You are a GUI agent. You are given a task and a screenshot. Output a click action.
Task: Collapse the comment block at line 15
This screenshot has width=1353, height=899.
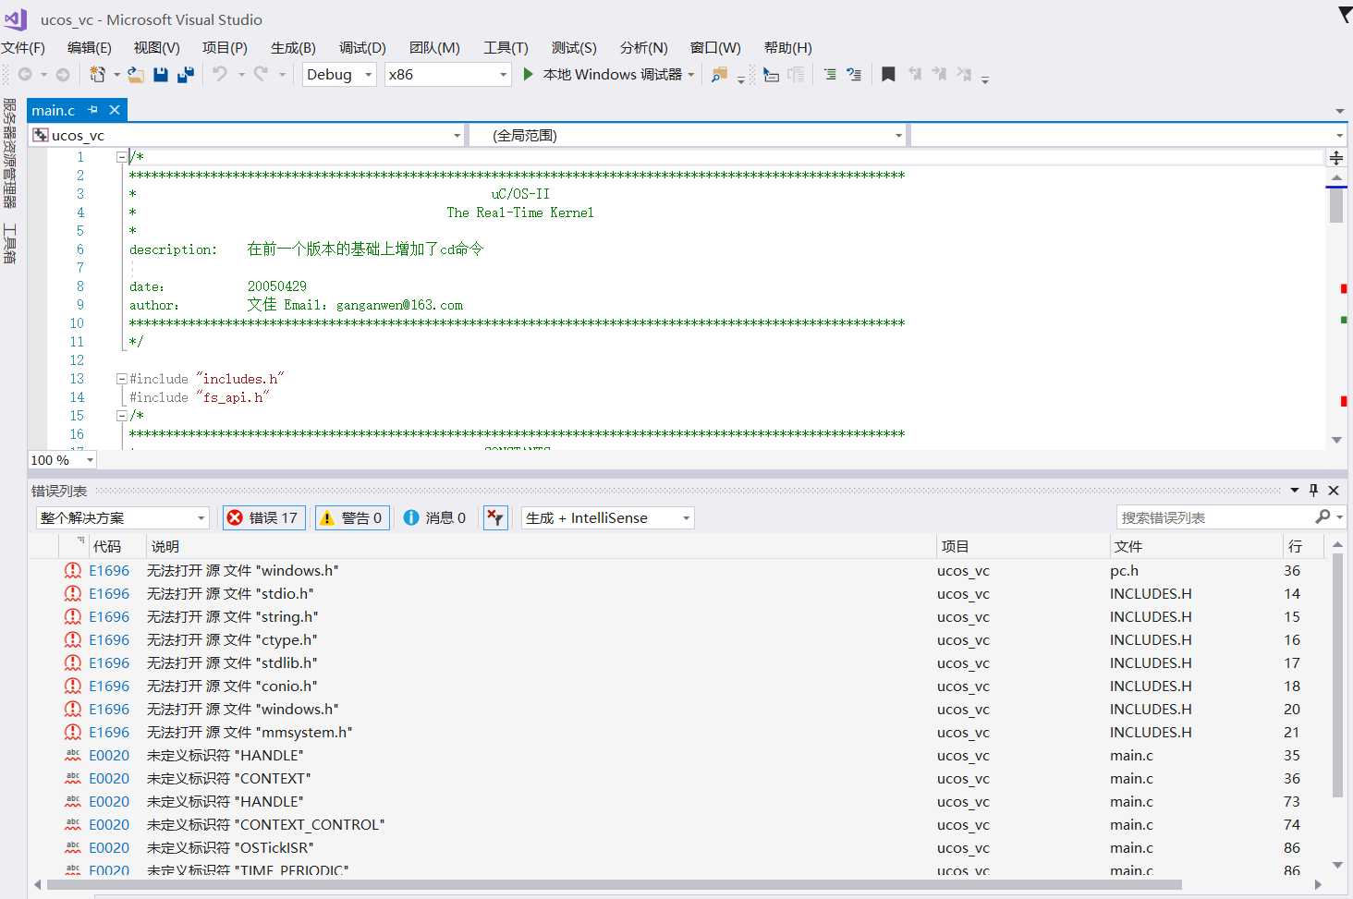coord(121,416)
